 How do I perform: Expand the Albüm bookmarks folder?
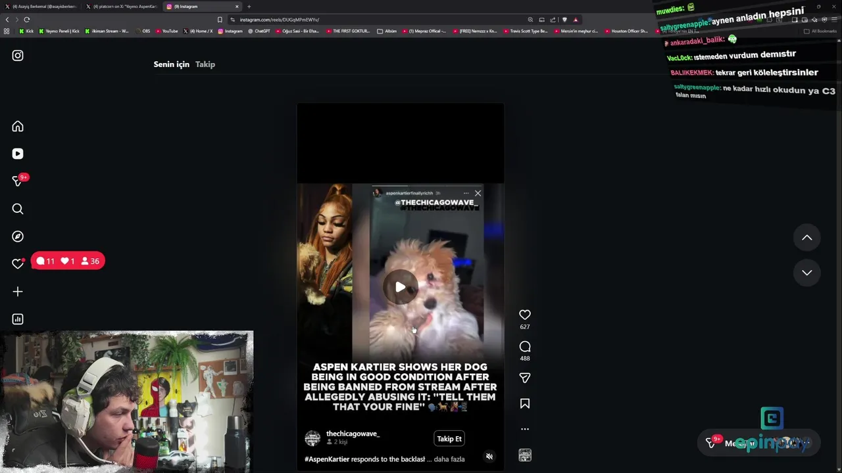(x=387, y=31)
